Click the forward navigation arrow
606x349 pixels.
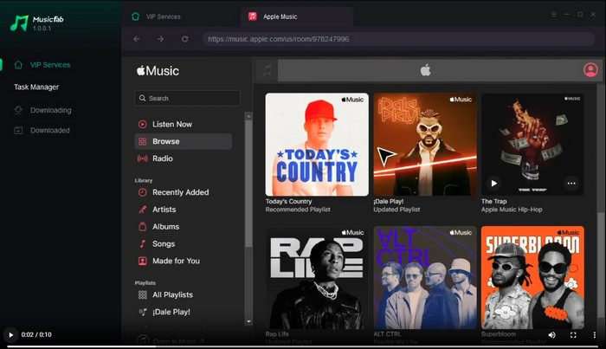161,39
